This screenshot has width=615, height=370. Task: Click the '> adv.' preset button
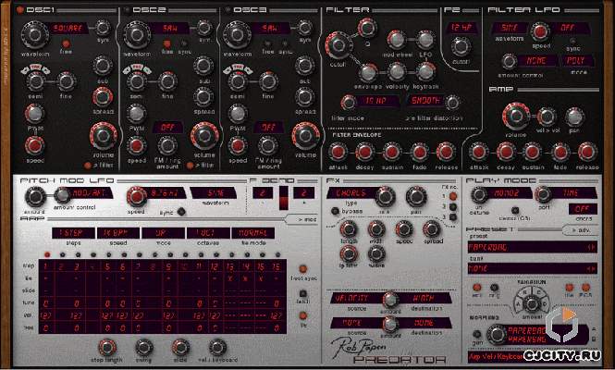[x=581, y=230]
